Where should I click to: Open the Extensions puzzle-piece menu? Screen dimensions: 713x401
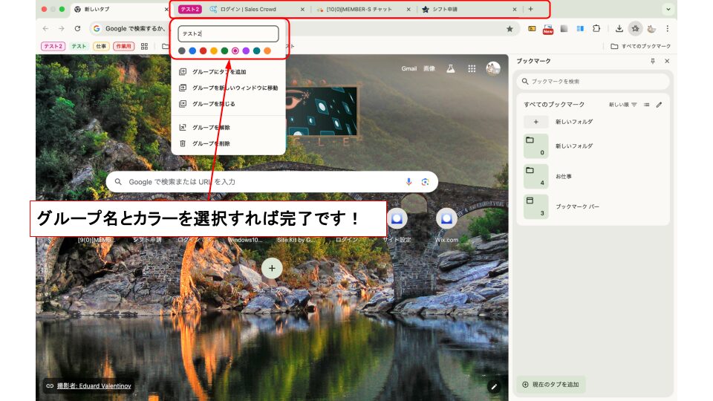tap(596, 29)
